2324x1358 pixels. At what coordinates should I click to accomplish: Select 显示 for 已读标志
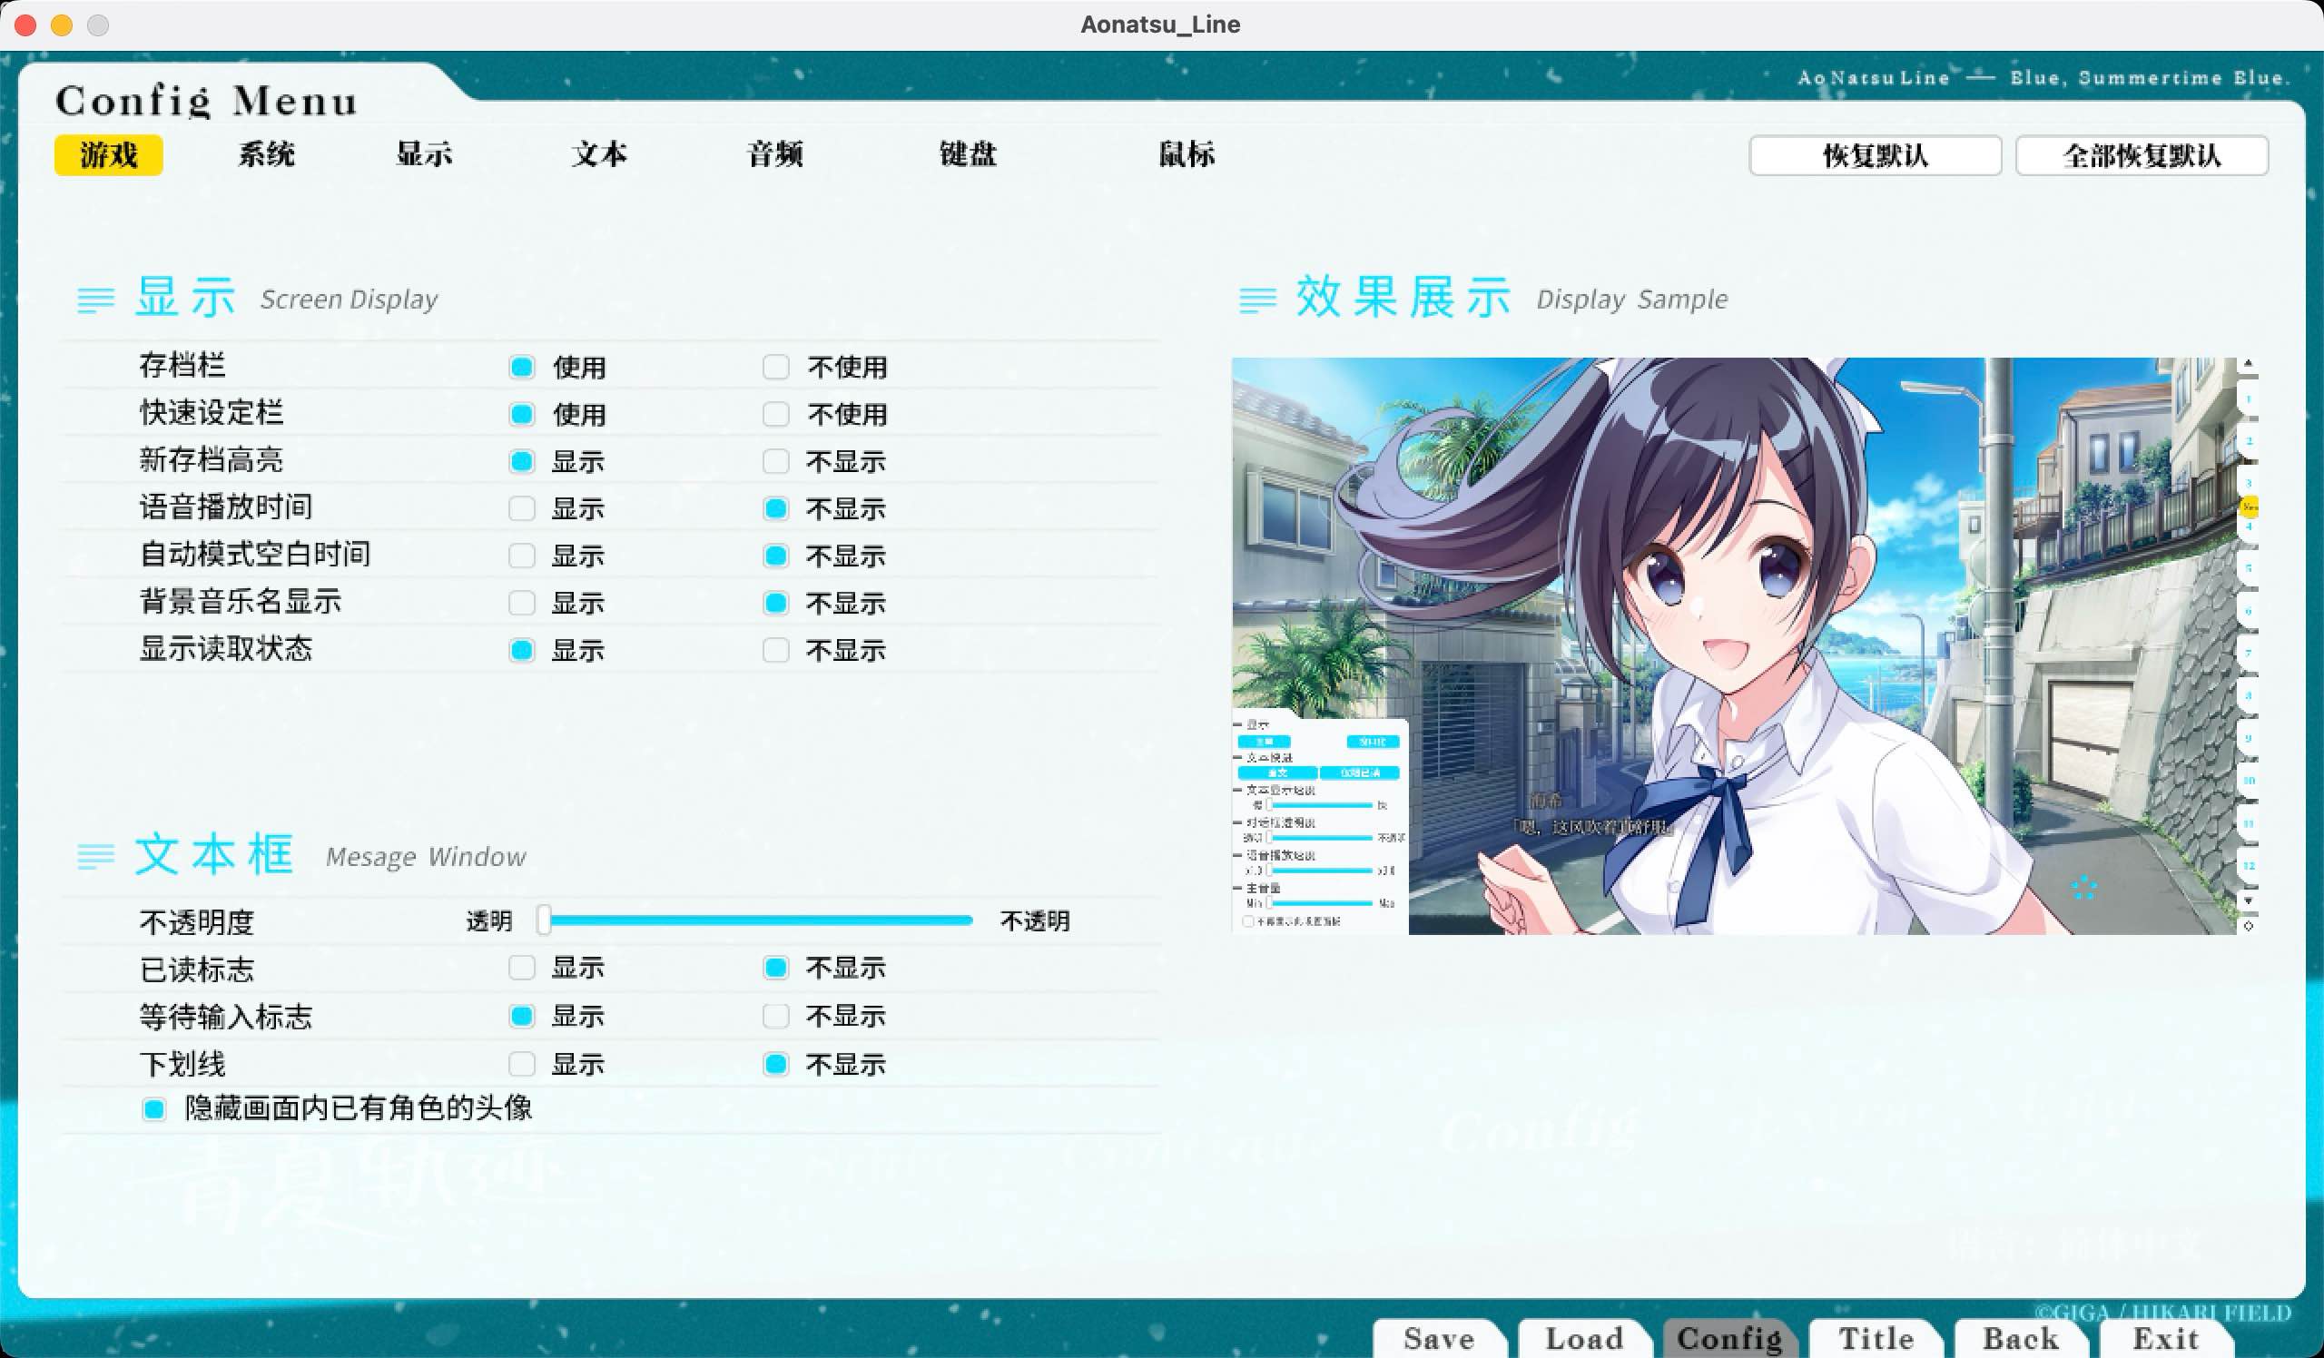coord(522,967)
